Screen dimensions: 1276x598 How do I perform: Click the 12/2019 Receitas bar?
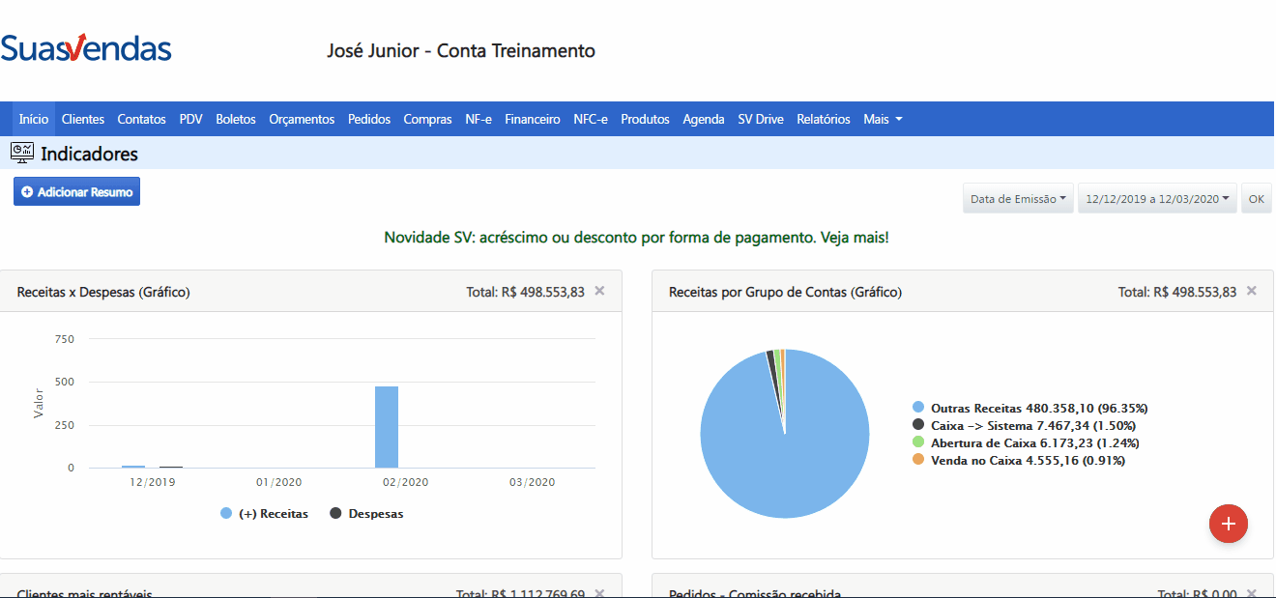pyautogui.click(x=133, y=467)
